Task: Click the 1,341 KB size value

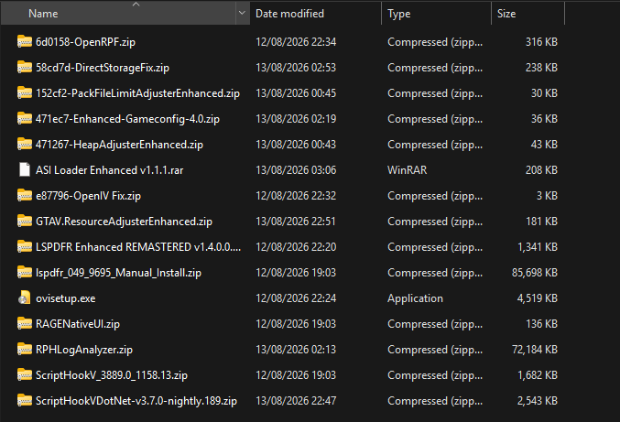Action: pos(538,247)
